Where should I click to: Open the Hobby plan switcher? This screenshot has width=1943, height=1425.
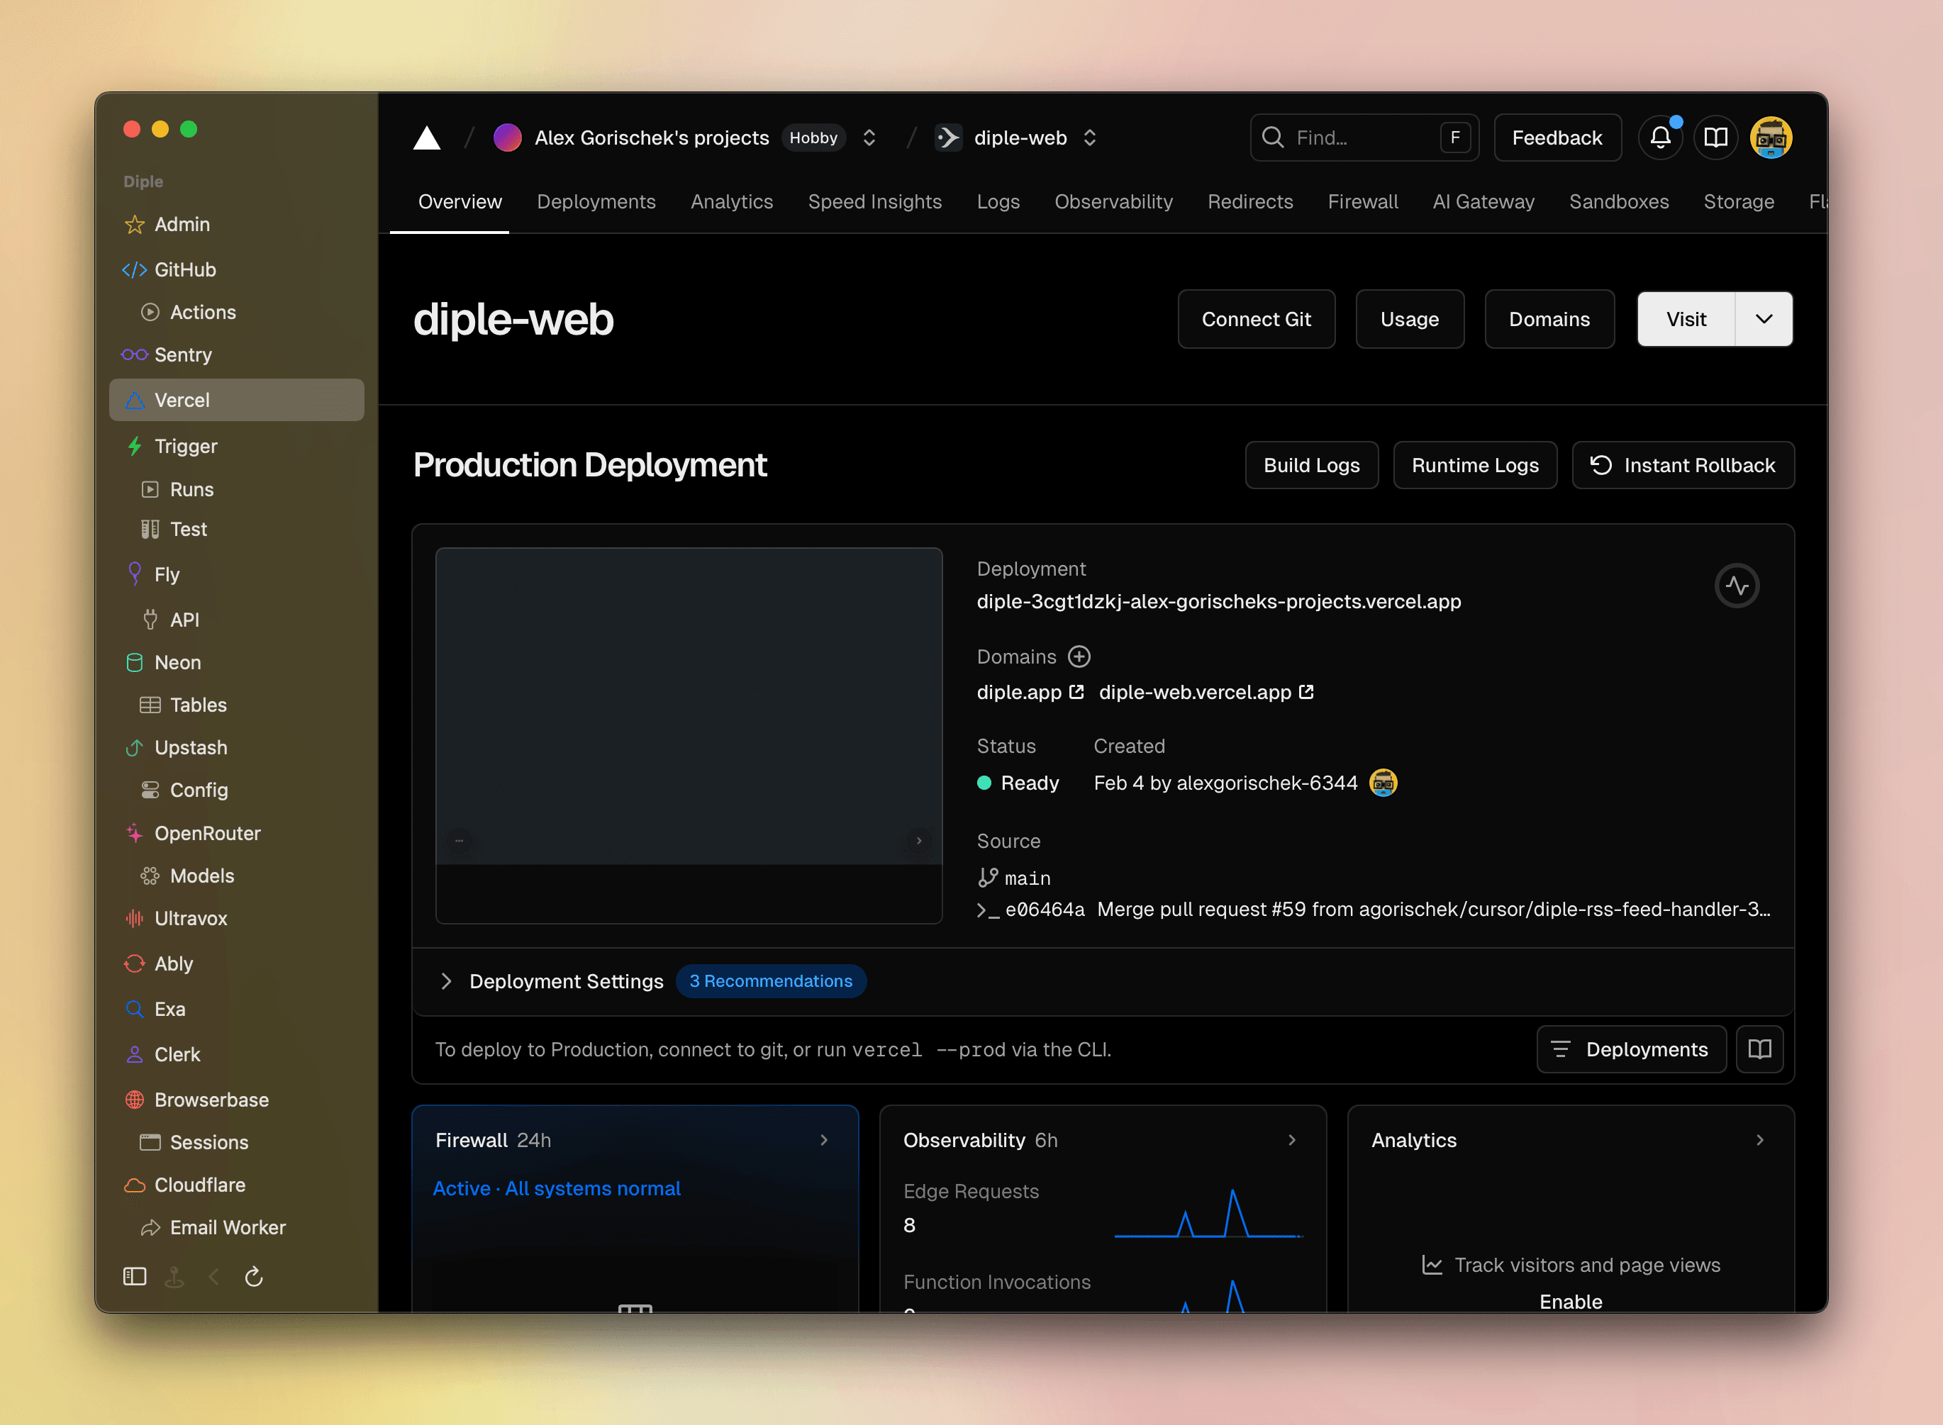click(x=813, y=137)
